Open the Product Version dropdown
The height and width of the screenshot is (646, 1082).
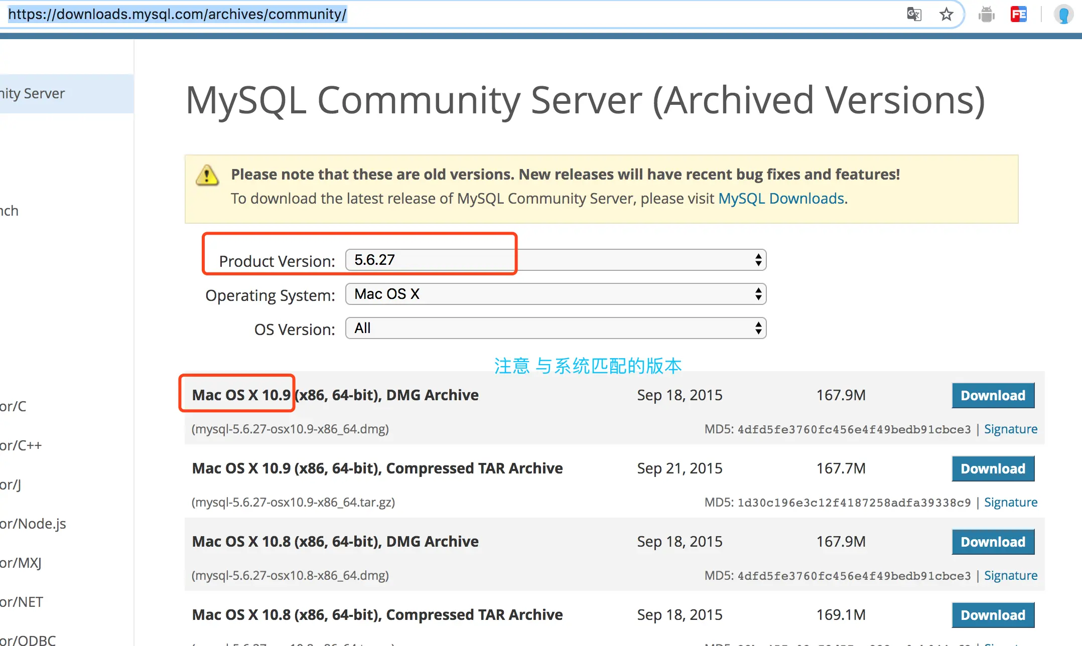556,260
